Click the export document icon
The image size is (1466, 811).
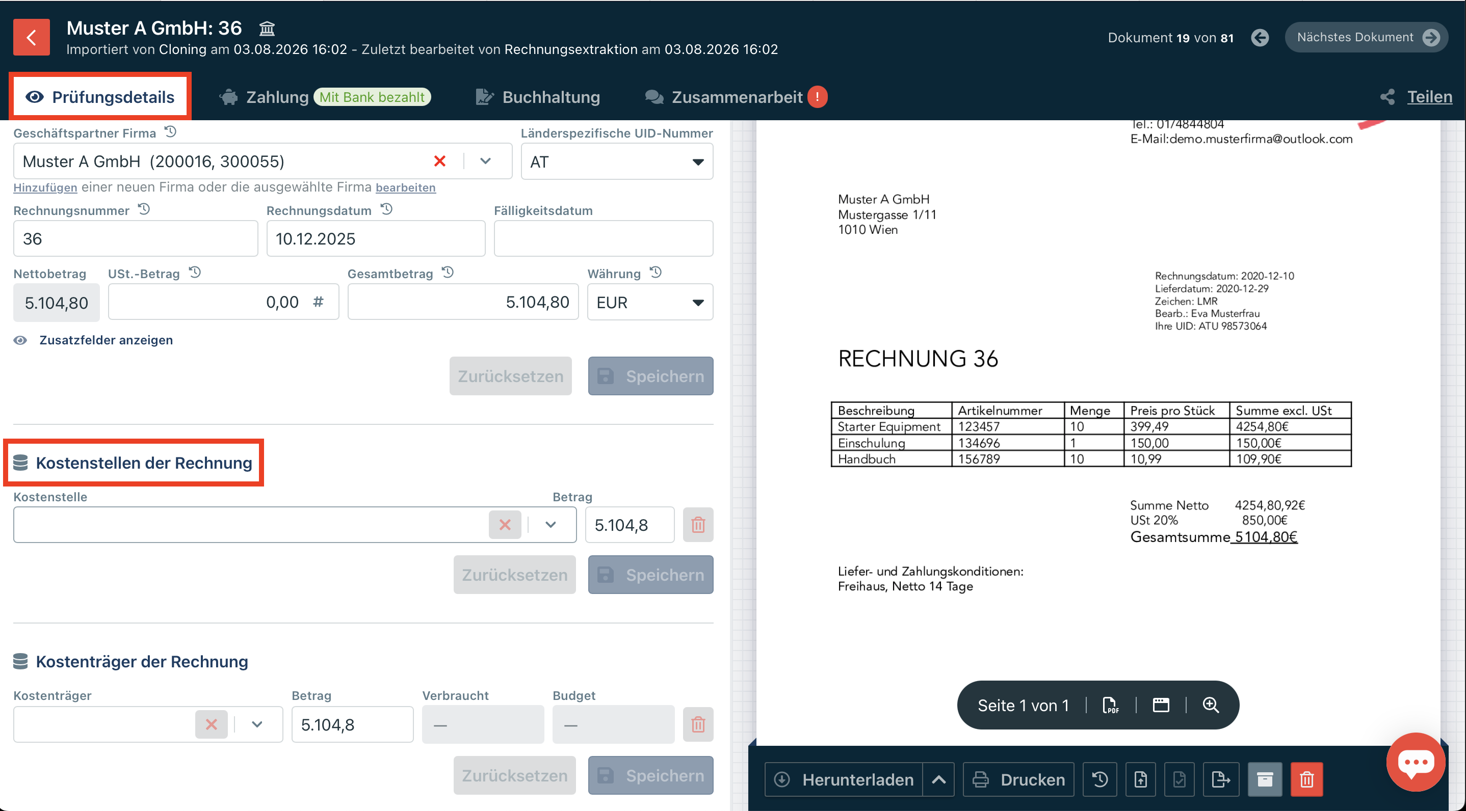point(1221,779)
